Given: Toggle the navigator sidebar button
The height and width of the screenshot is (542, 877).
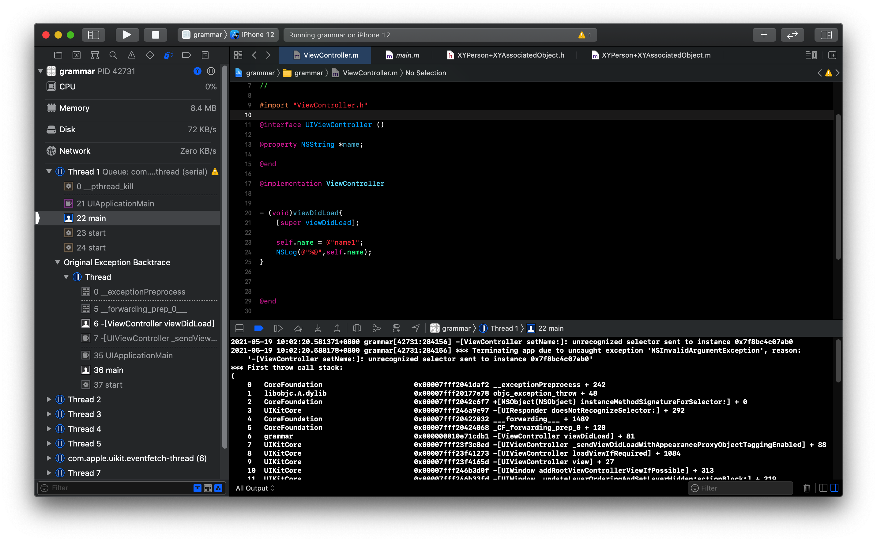Looking at the screenshot, I should coord(93,35).
